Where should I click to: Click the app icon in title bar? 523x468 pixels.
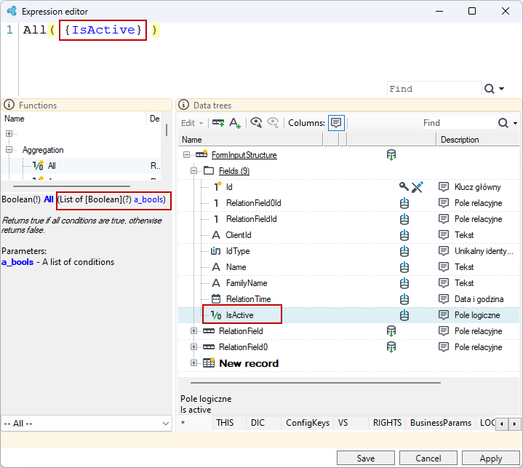coord(12,11)
